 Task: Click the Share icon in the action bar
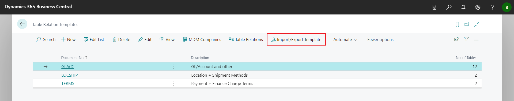point(457,39)
